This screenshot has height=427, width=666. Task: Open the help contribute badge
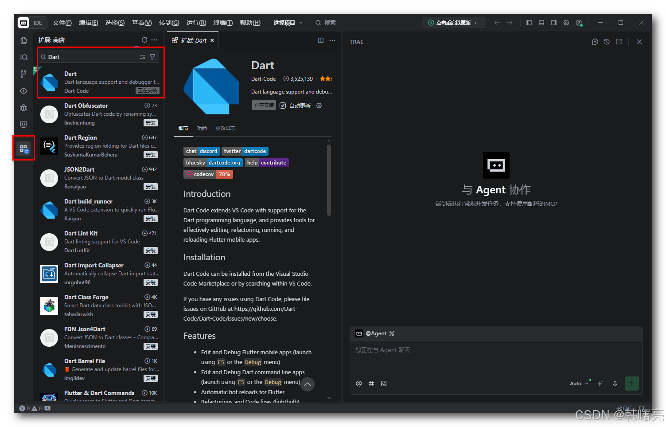pyautogui.click(x=267, y=163)
